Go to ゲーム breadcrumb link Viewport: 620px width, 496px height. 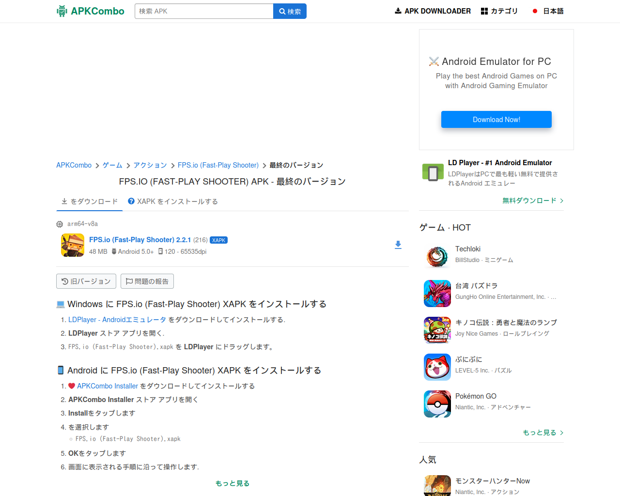coord(112,165)
